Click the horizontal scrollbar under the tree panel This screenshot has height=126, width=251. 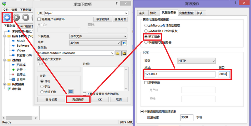tap(20, 118)
